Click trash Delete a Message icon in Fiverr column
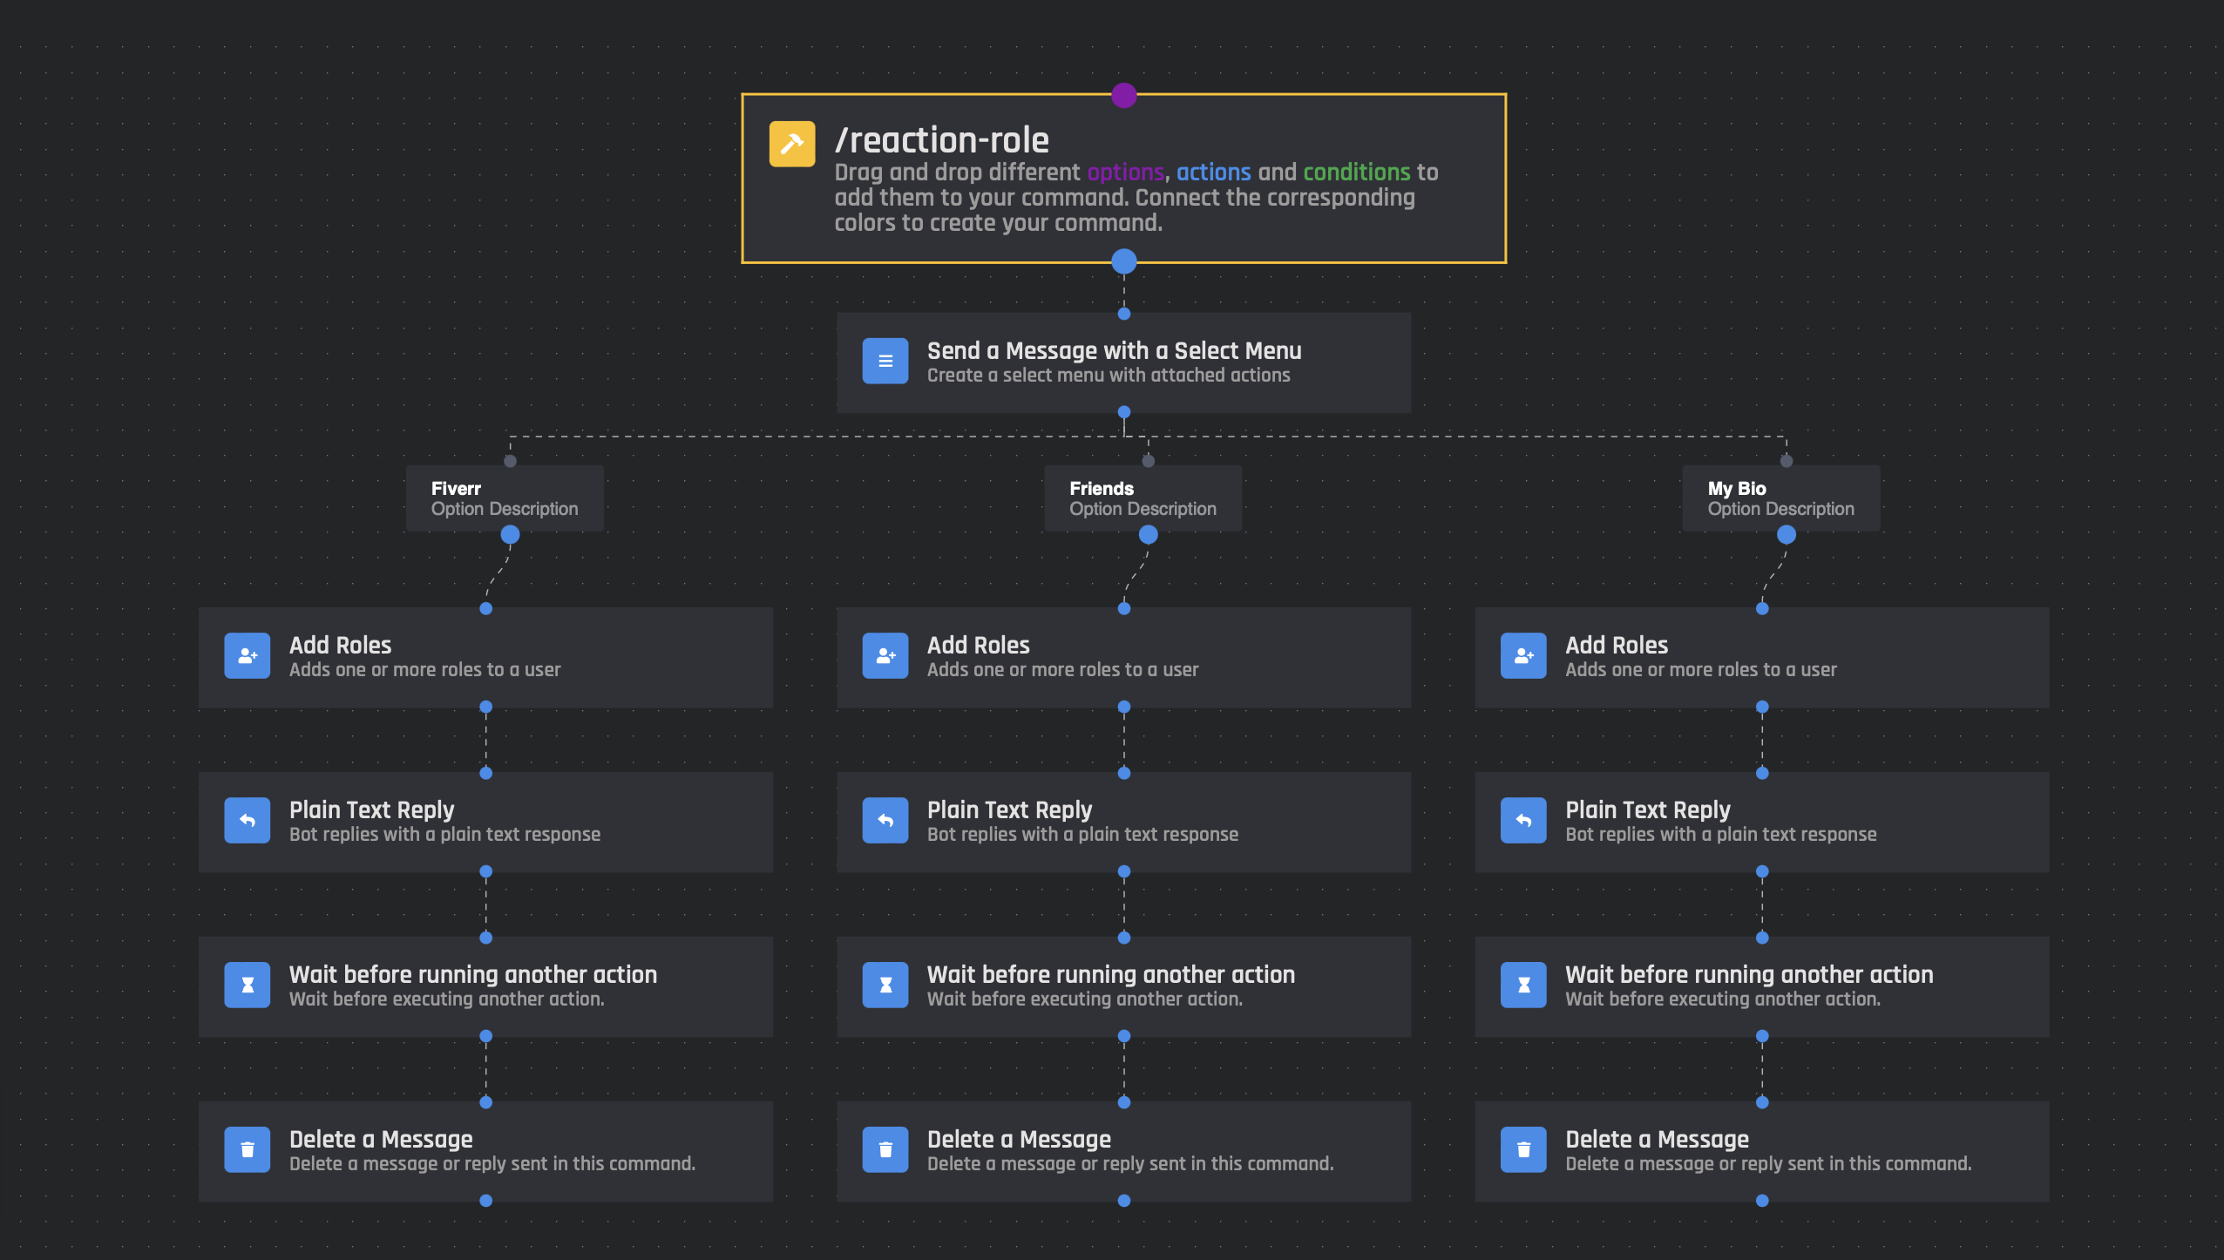 tap(247, 1149)
